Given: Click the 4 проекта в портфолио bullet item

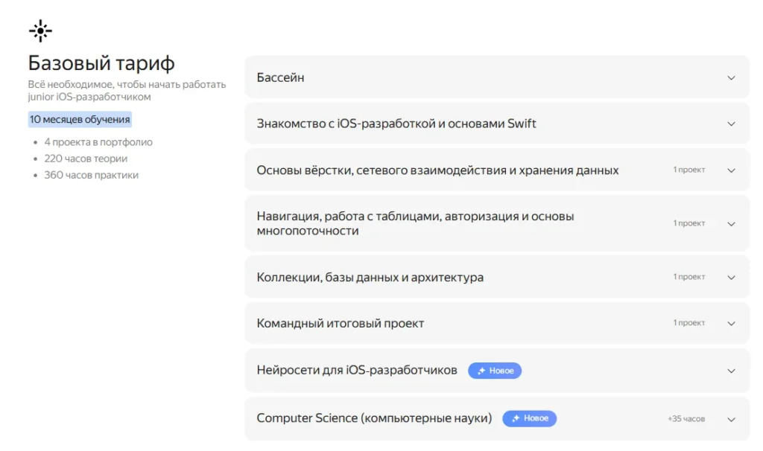Looking at the screenshot, I should click(98, 141).
